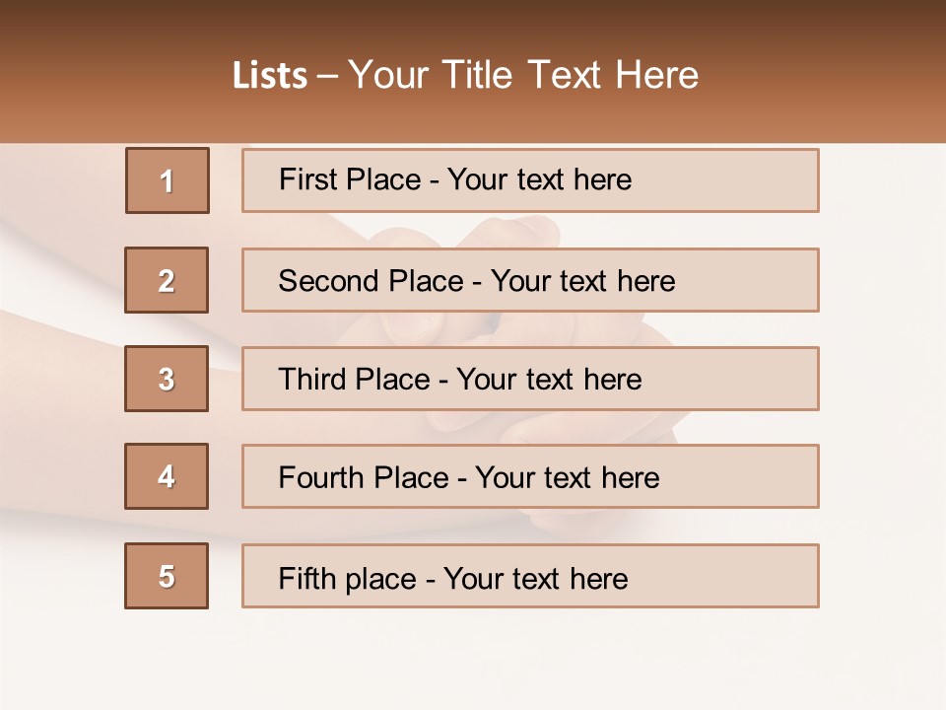Click the word "Fourth" in the list

tap(321, 477)
